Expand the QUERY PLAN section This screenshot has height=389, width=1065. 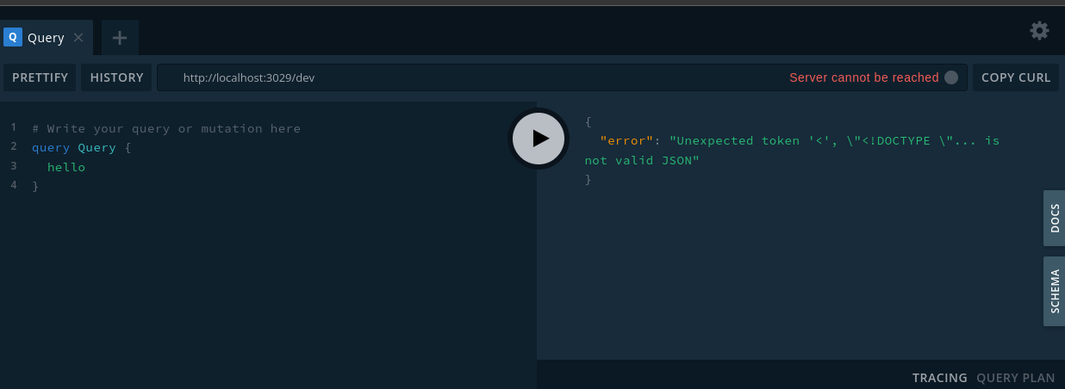pyautogui.click(x=1016, y=378)
